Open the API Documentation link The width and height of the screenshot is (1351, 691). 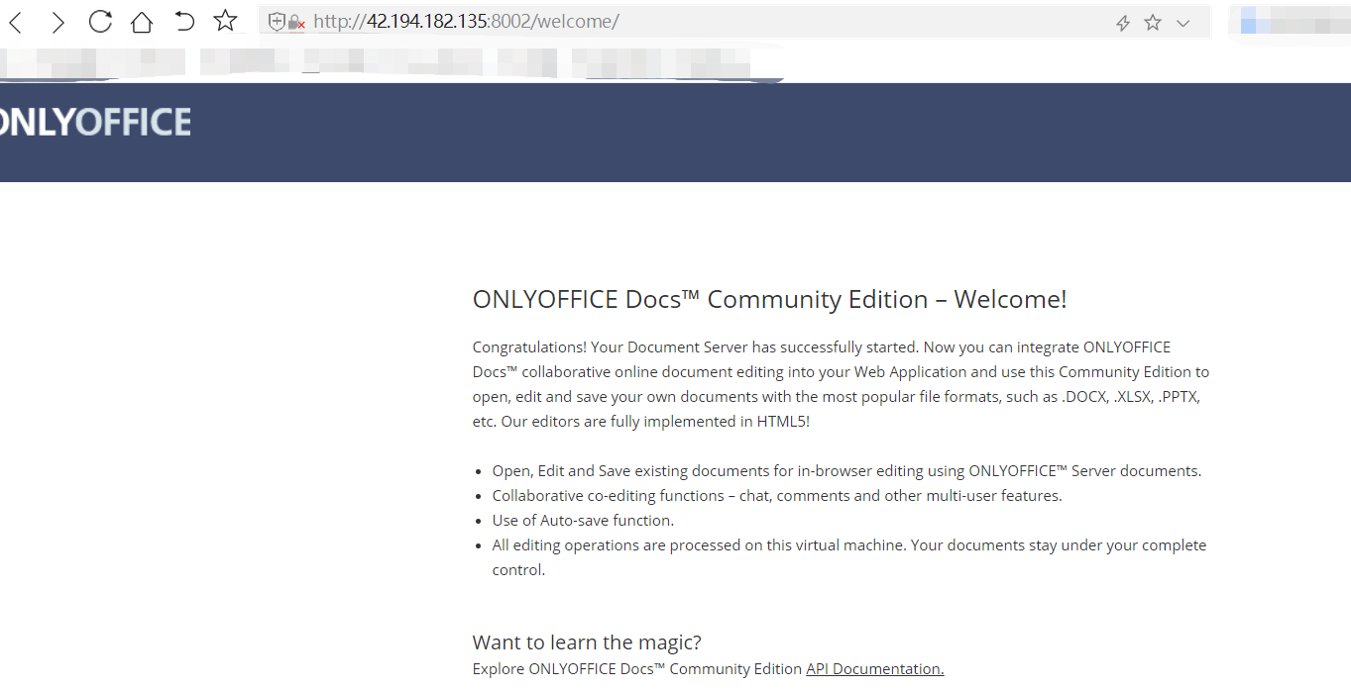pyautogui.click(x=874, y=669)
